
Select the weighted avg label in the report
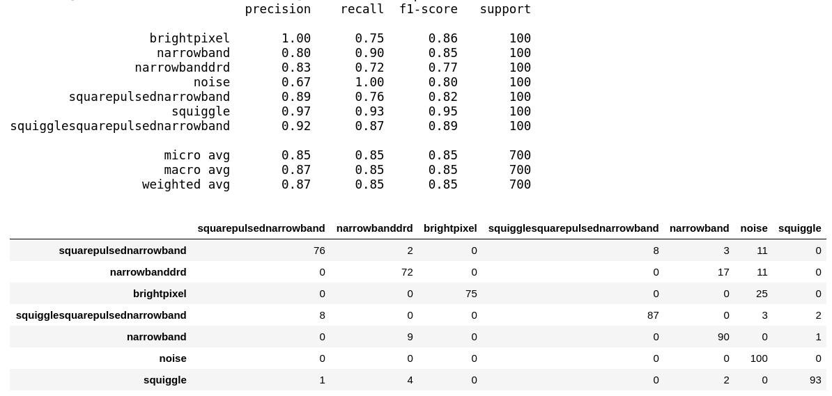(x=186, y=184)
